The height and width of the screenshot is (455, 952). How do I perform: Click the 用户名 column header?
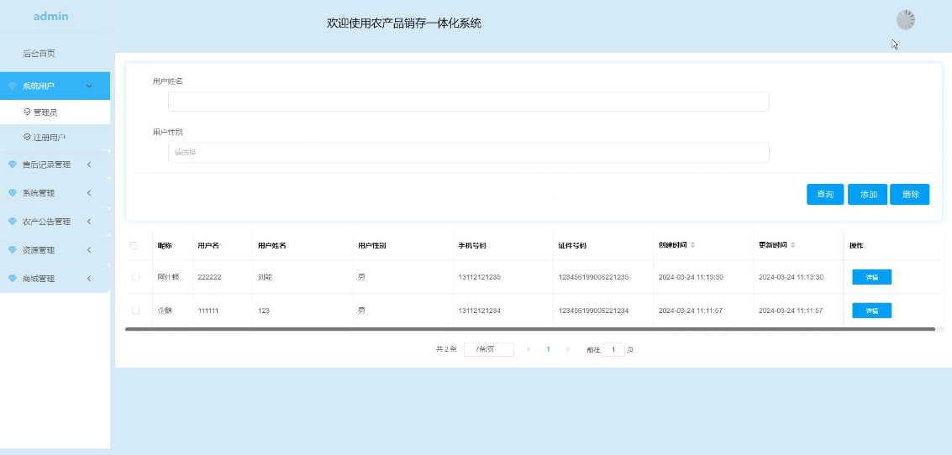[x=208, y=246]
